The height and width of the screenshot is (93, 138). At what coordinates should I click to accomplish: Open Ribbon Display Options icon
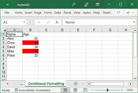[97, 4]
